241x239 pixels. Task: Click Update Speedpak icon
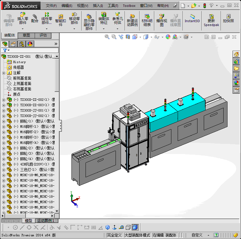(x=211, y=20)
